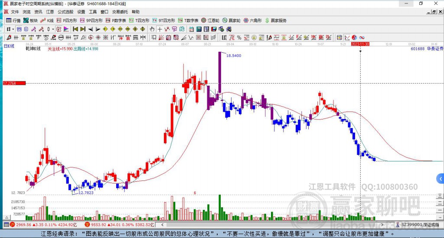Open the calendar icon in toolbar

tap(191, 29)
